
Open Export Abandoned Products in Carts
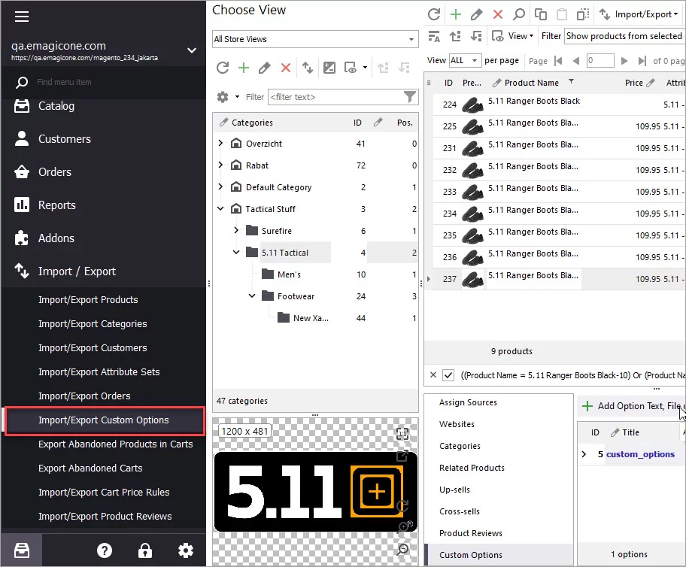(116, 444)
